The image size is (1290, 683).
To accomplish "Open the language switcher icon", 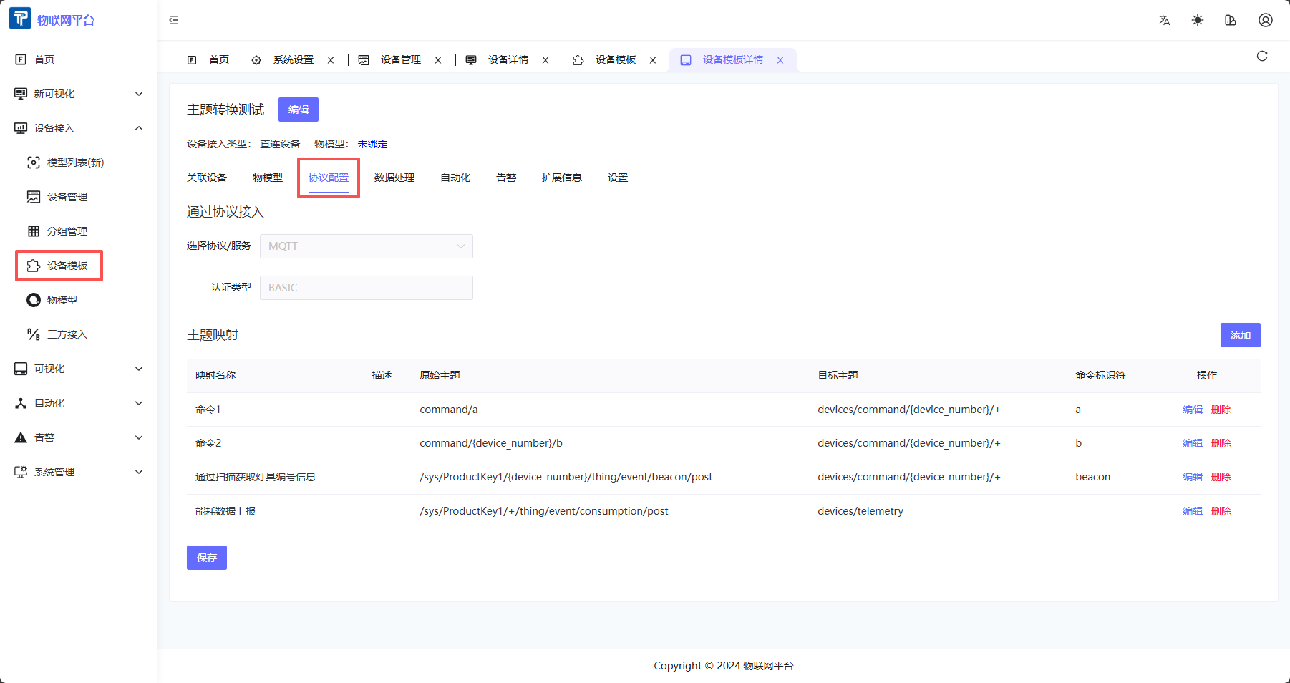I will click(x=1164, y=20).
